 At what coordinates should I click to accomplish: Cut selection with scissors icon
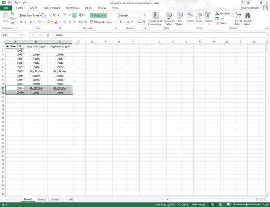point(12,13)
